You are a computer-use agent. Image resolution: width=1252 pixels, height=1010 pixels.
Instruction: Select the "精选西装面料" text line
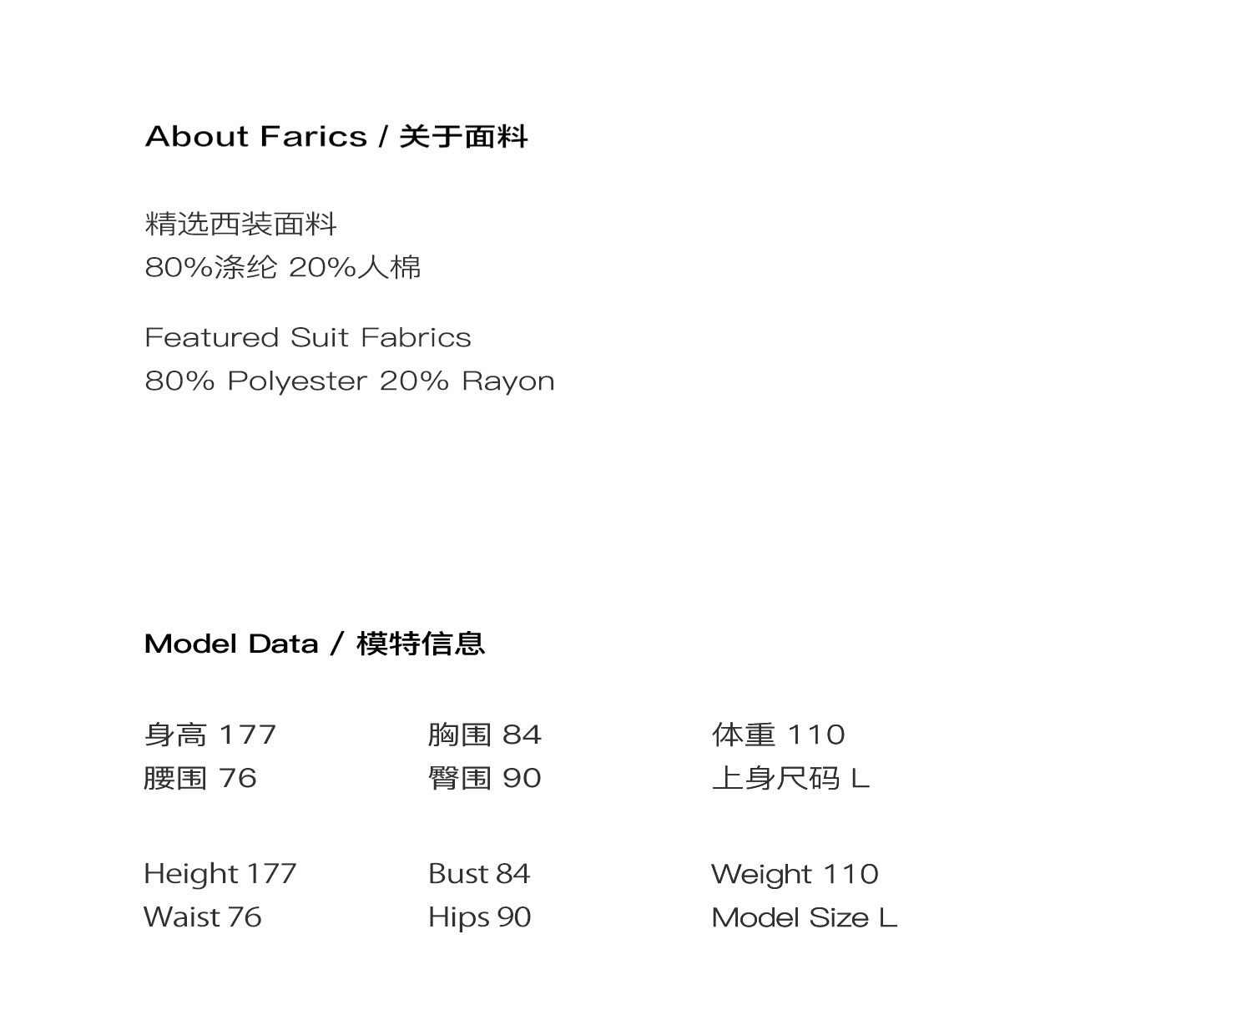[240, 224]
